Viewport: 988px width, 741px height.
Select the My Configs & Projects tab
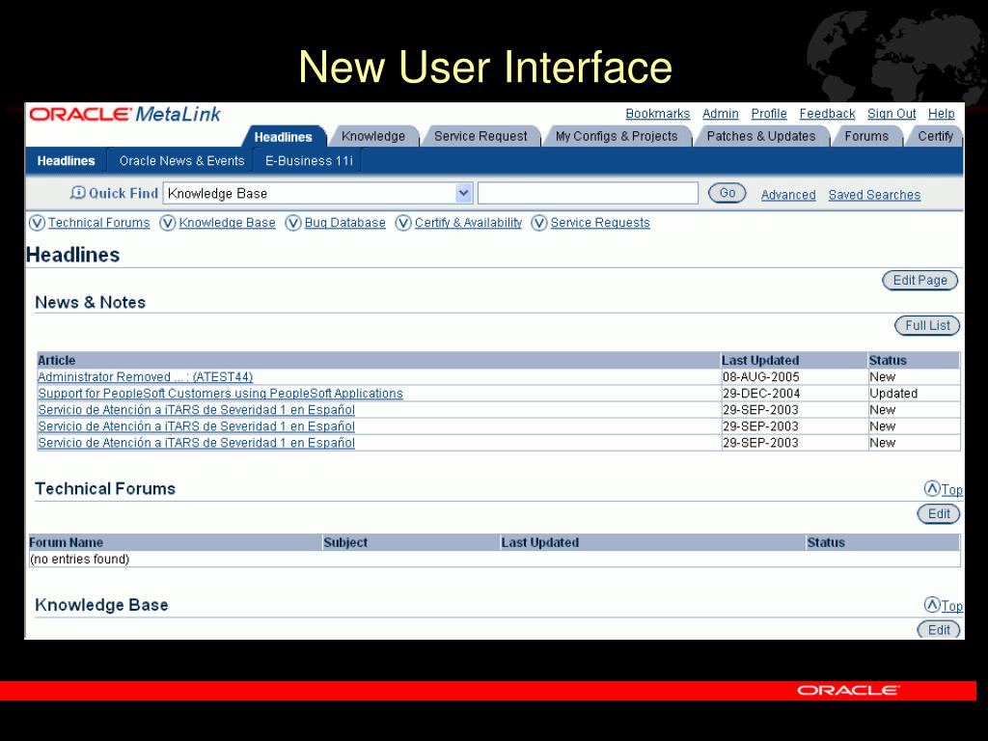(x=617, y=136)
